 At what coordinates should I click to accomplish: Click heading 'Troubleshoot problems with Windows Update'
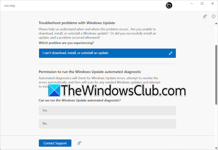(x=77, y=23)
